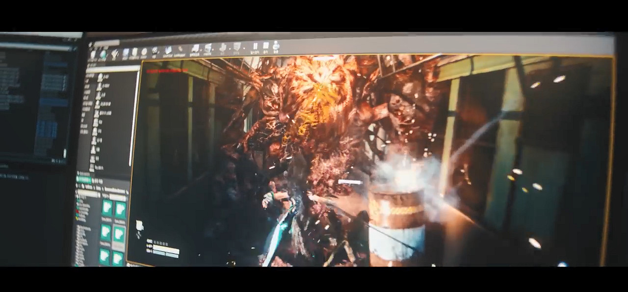Click the Pause button in the toolbar
This screenshot has height=292, width=628.
click(x=255, y=47)
